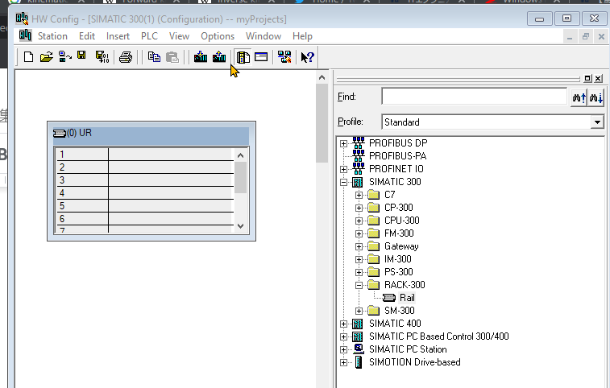610x388 pixels.
Task: Click the Open online station icon
Action: pos(65,57)
